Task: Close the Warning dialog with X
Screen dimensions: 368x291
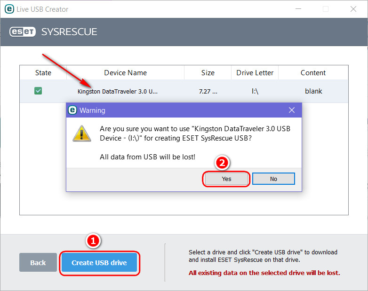Action: coord(292,110)
